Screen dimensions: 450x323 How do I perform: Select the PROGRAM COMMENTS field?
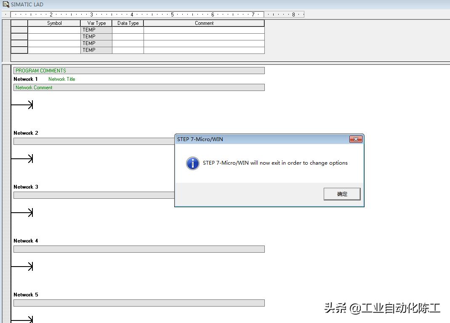click(x=139, y=71)
